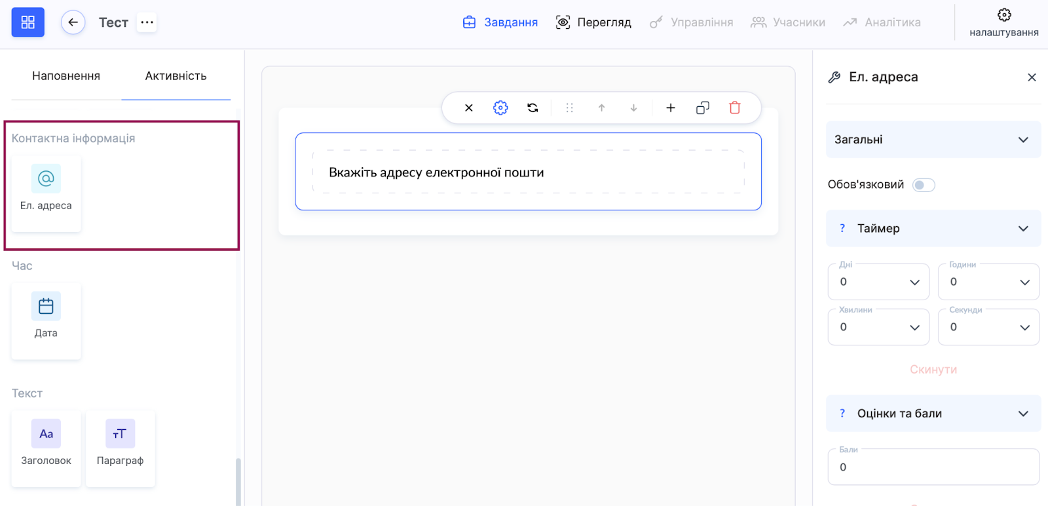1048x506 pixels.
Task: Move the block up with the arrow
Action: pos(601,107)
